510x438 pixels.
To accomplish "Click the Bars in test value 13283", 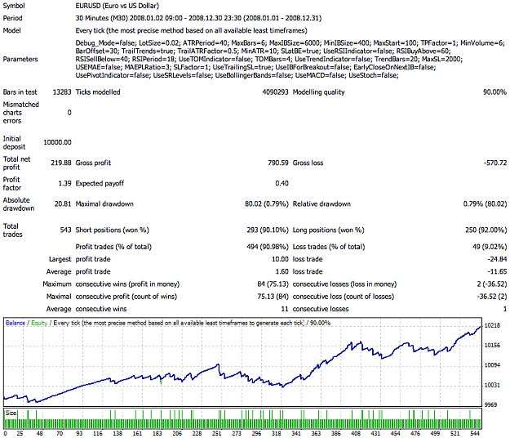I will tap(62, 92).
